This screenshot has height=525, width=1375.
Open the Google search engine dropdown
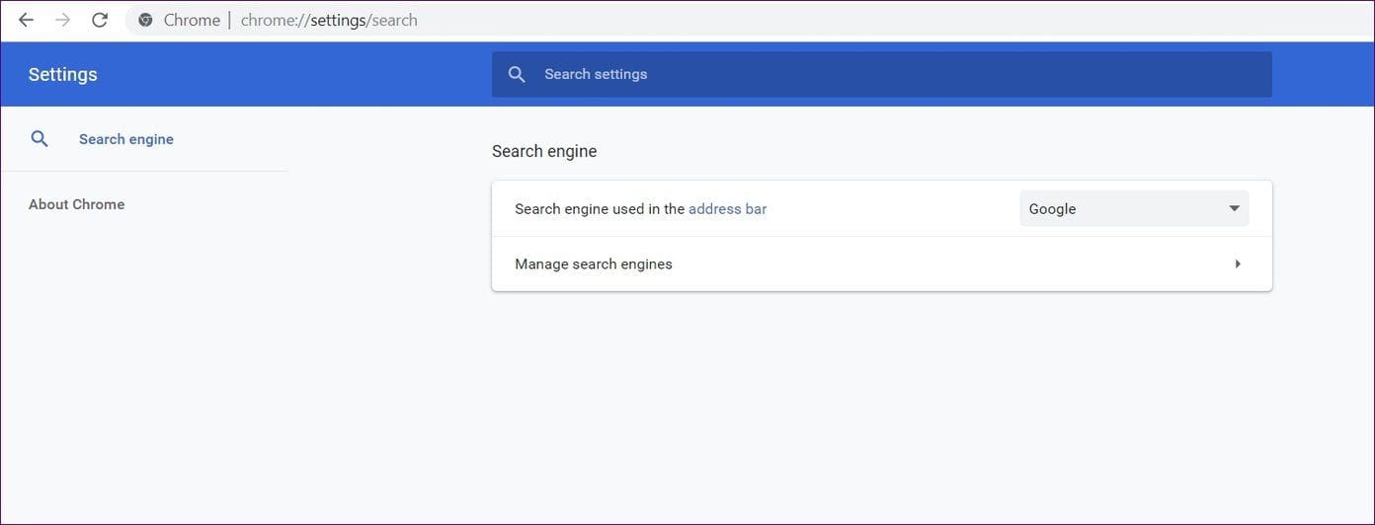[x=1134, y=208]
